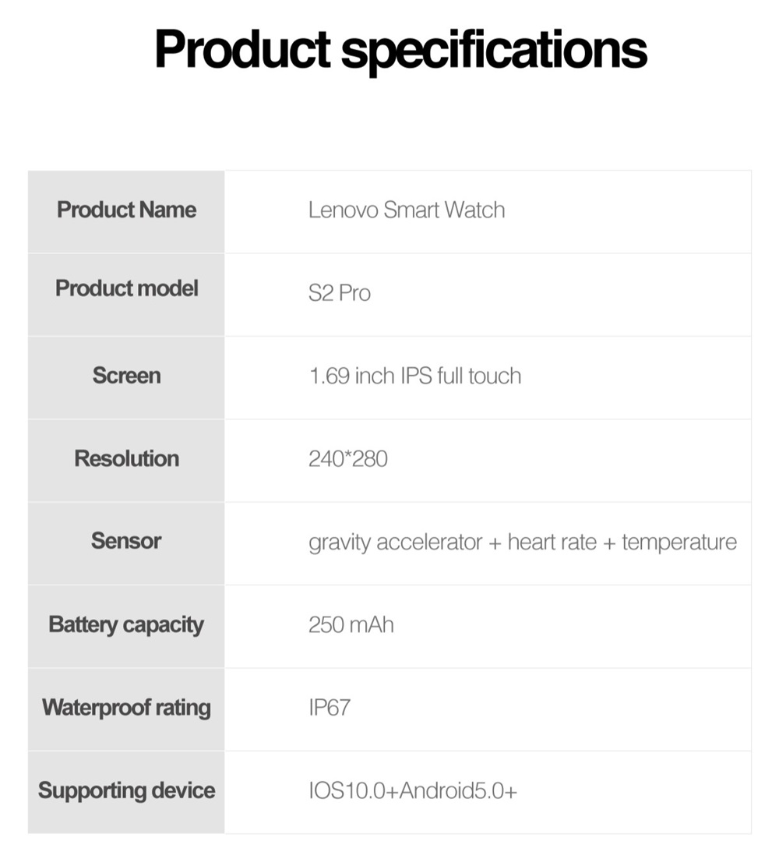Click the Lenovo Smart Watch value text

pos(406,210)
